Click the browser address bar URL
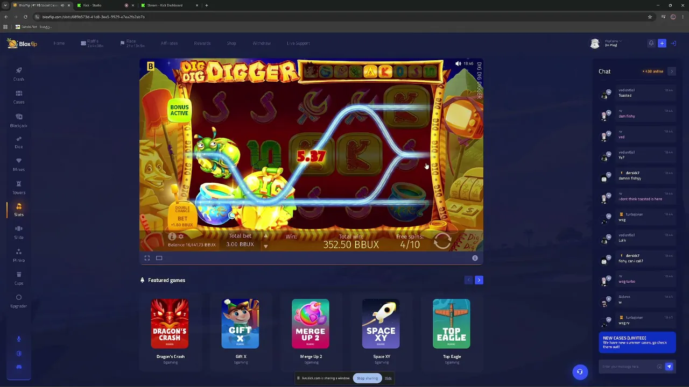689x387 pixels. 94,17
